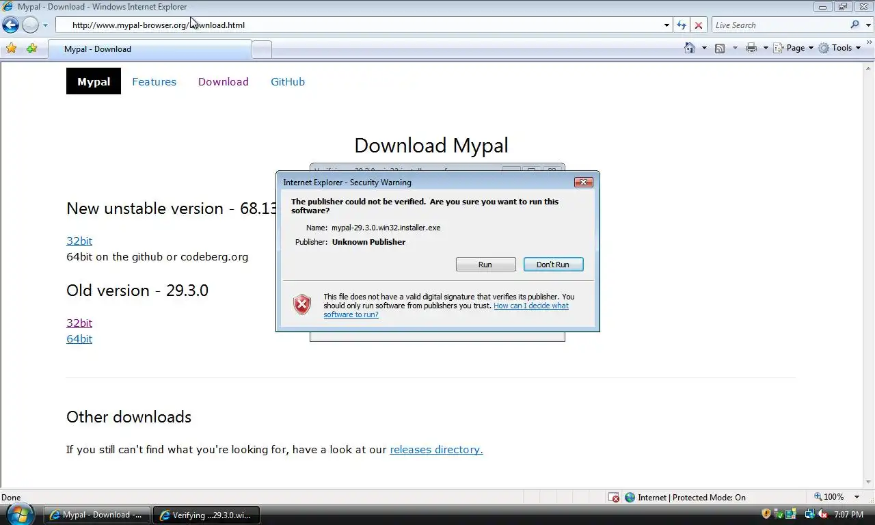Image resolution: width=875 pixels, height=525 pixels.
Task: Click Run in the Security Warning dialog
Action: 485,265
